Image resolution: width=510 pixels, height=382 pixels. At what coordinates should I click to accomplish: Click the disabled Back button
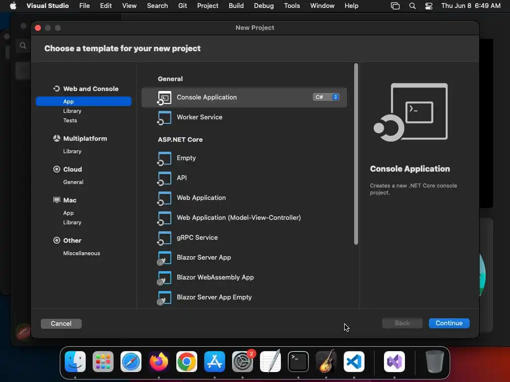click(x=402, y=323)
